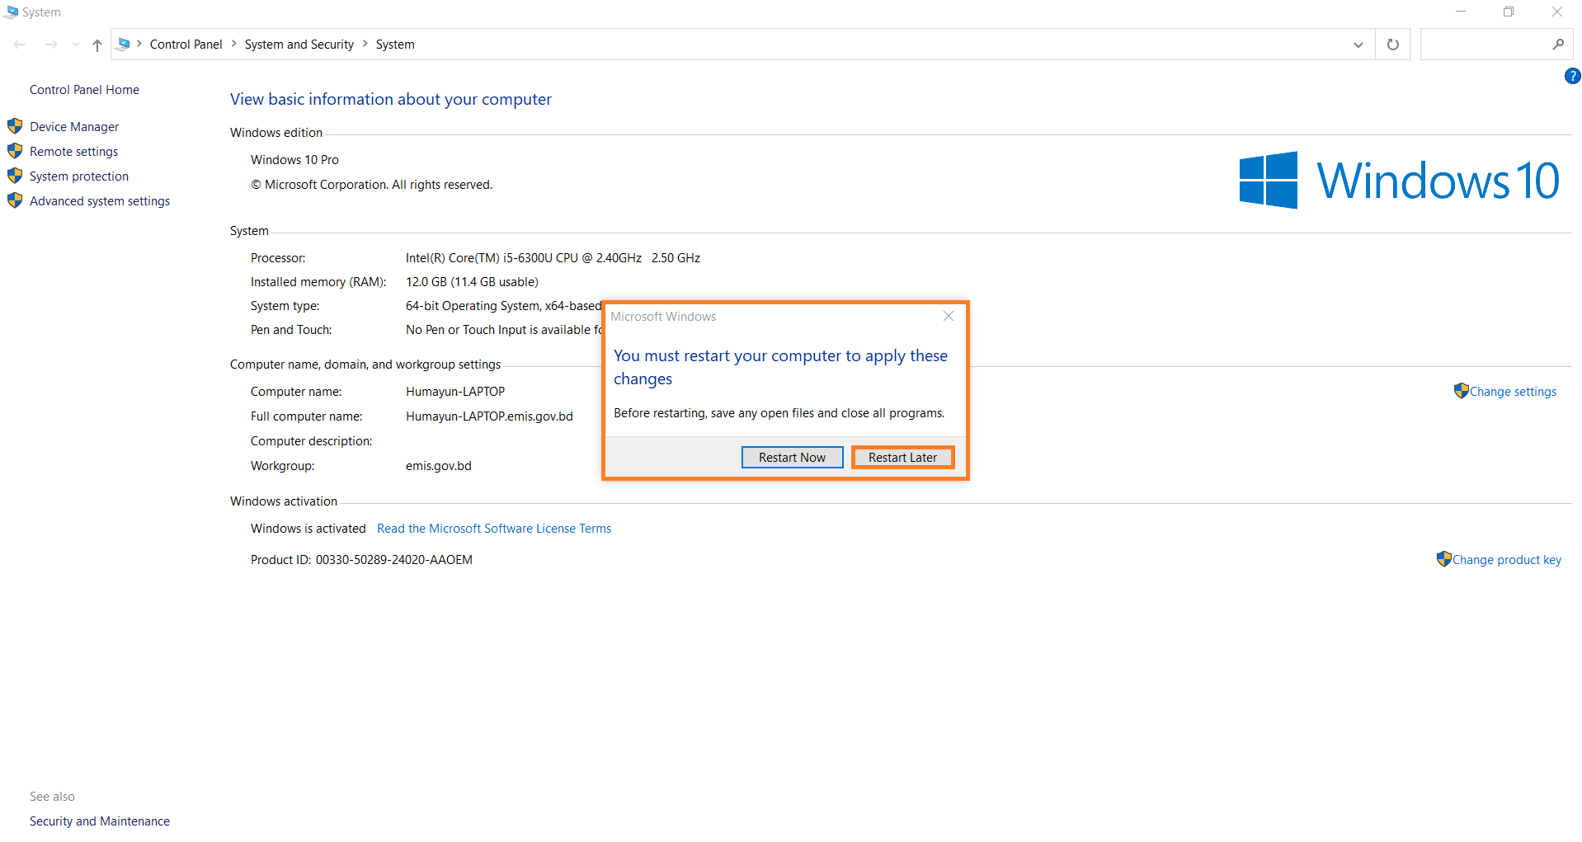Select the processor value Intel Core i5-6300U
Image resolution: width=1582 pixels, height=842 pixels.
(x=553, y=258)
